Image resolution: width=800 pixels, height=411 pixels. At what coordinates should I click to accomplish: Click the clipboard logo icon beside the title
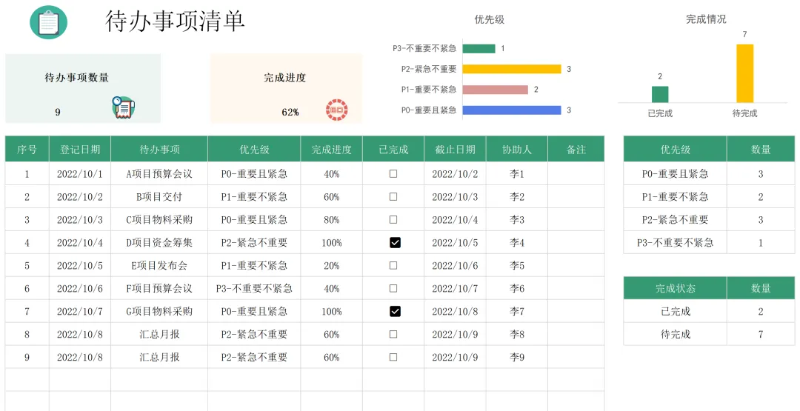pyautogui.click(x=48, y=22)
